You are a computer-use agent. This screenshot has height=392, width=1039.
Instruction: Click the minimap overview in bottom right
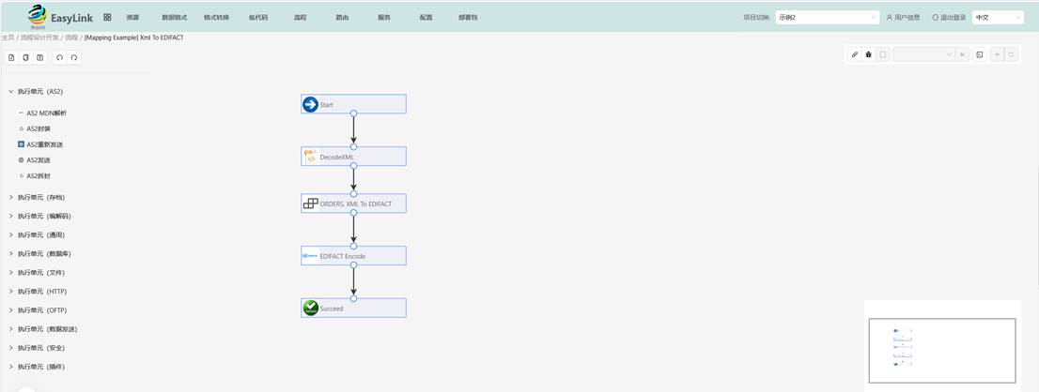pos(941,351)
